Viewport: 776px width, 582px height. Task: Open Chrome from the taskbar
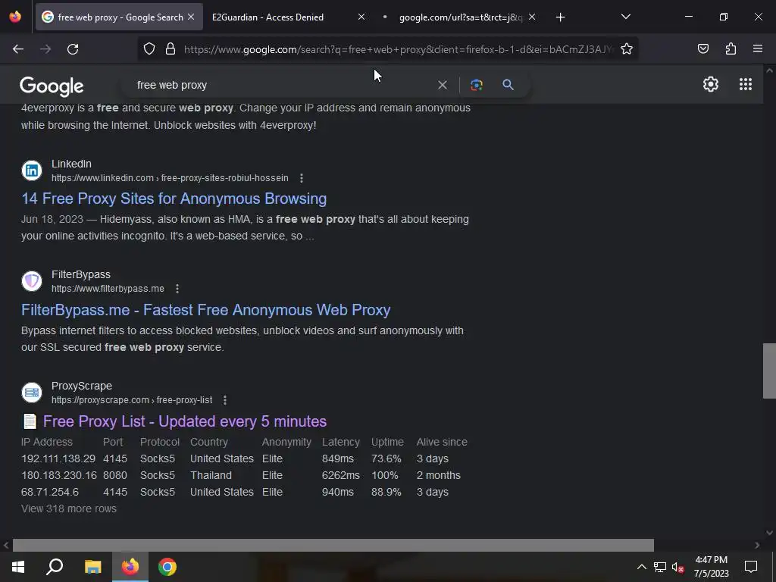(x=167, y=567)
